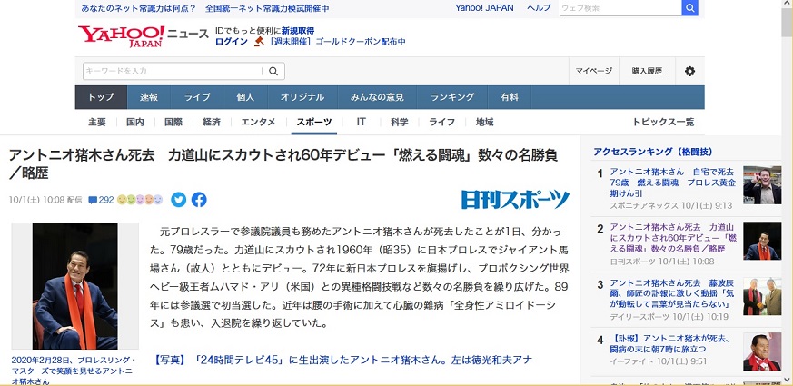Click the reaction emoji faces row
Viewport: 793px width, 386px height.
point(140,200)
